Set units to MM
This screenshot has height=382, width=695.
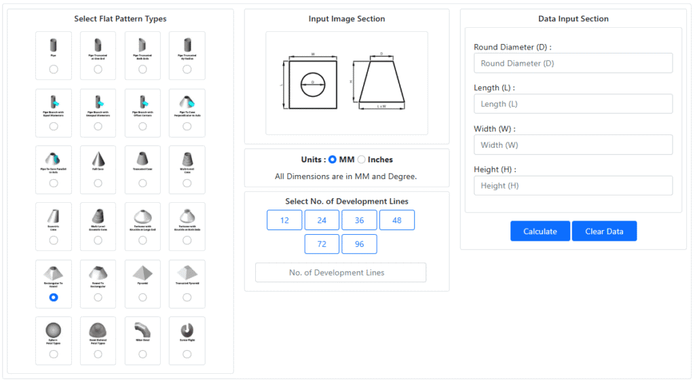[x=333, y=159]
